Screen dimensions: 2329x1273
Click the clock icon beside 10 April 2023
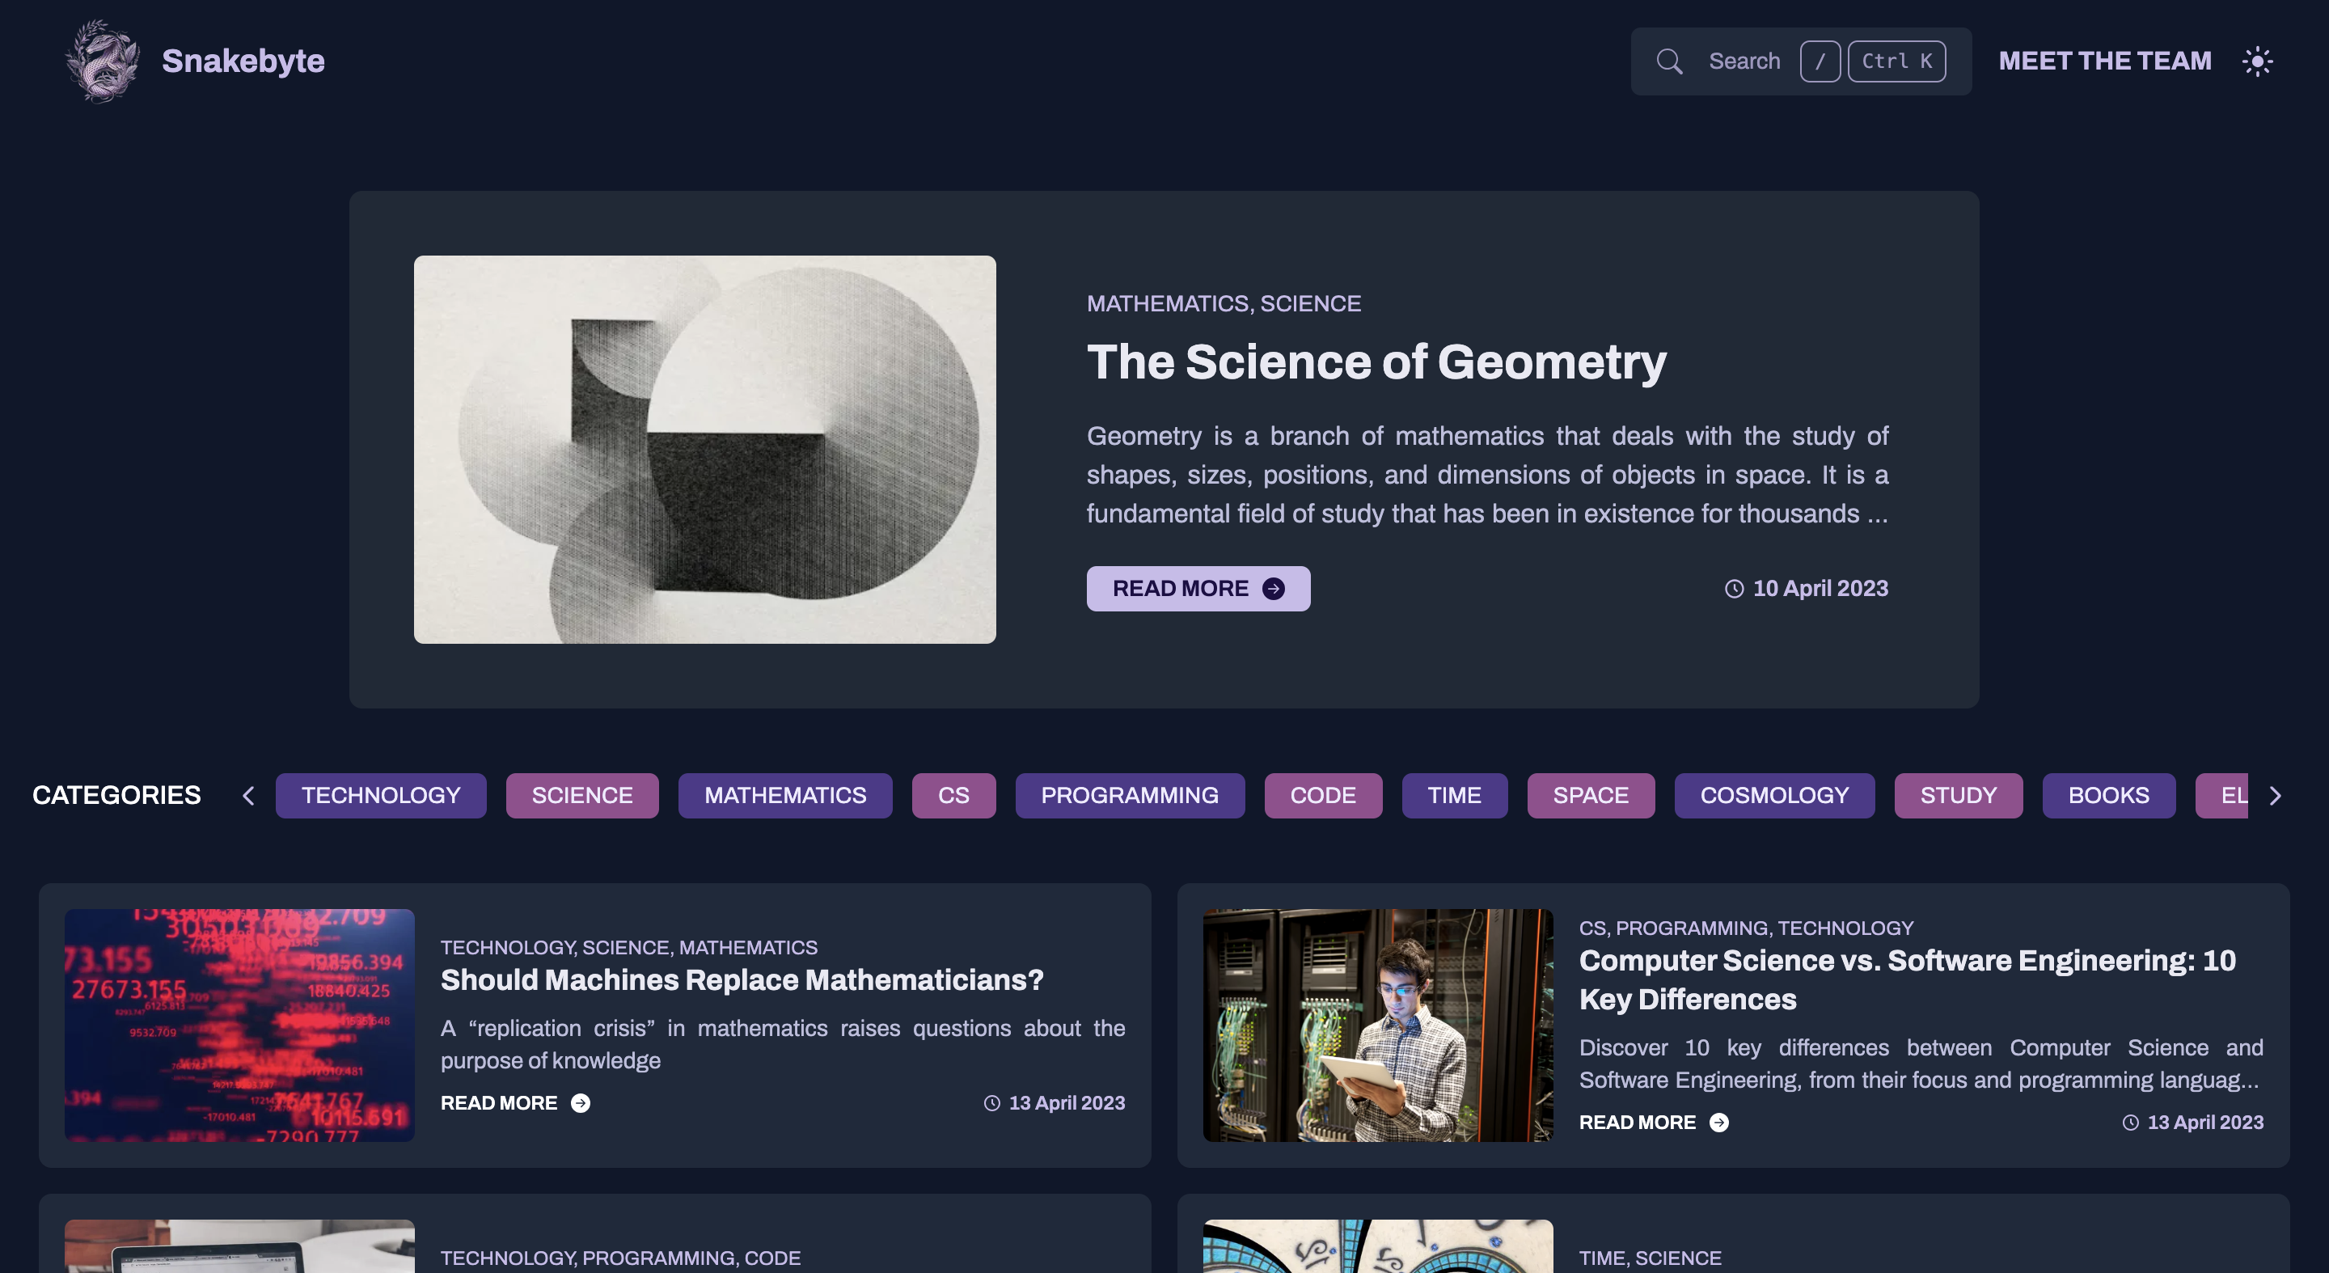click(1733, 589)
